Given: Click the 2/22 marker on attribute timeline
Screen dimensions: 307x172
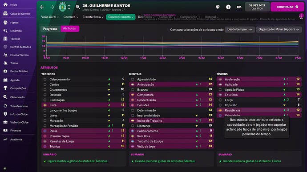Looking at the screenshot, I should [x=162, y=58].
